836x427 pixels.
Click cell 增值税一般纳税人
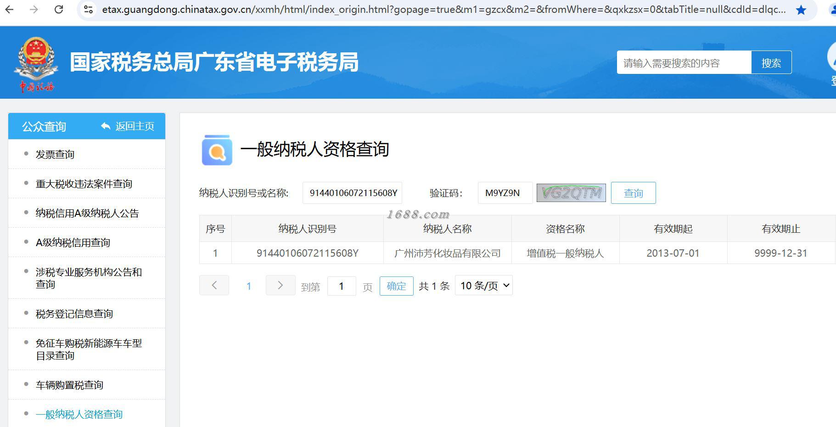pos(565,253)
